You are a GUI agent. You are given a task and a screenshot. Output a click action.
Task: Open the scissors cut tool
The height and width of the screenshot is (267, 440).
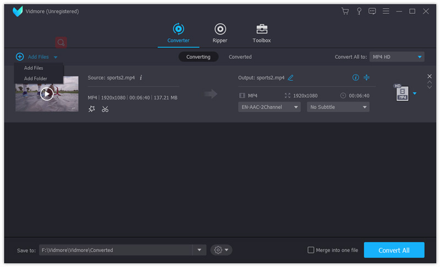[105, 109]
